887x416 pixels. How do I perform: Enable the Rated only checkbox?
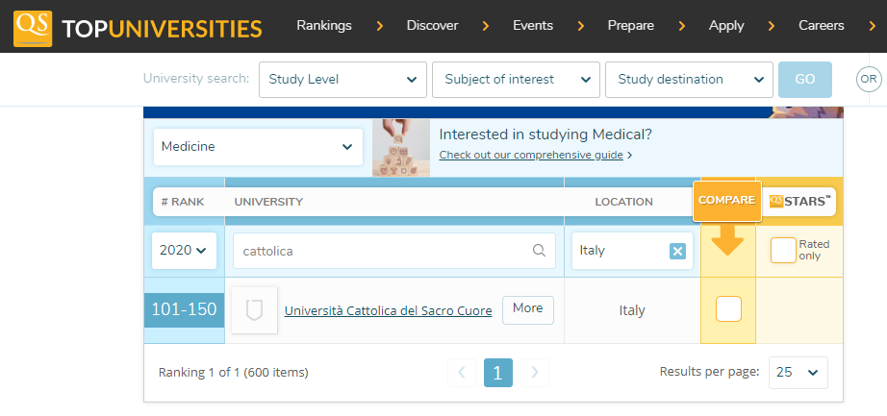(783, 250)
